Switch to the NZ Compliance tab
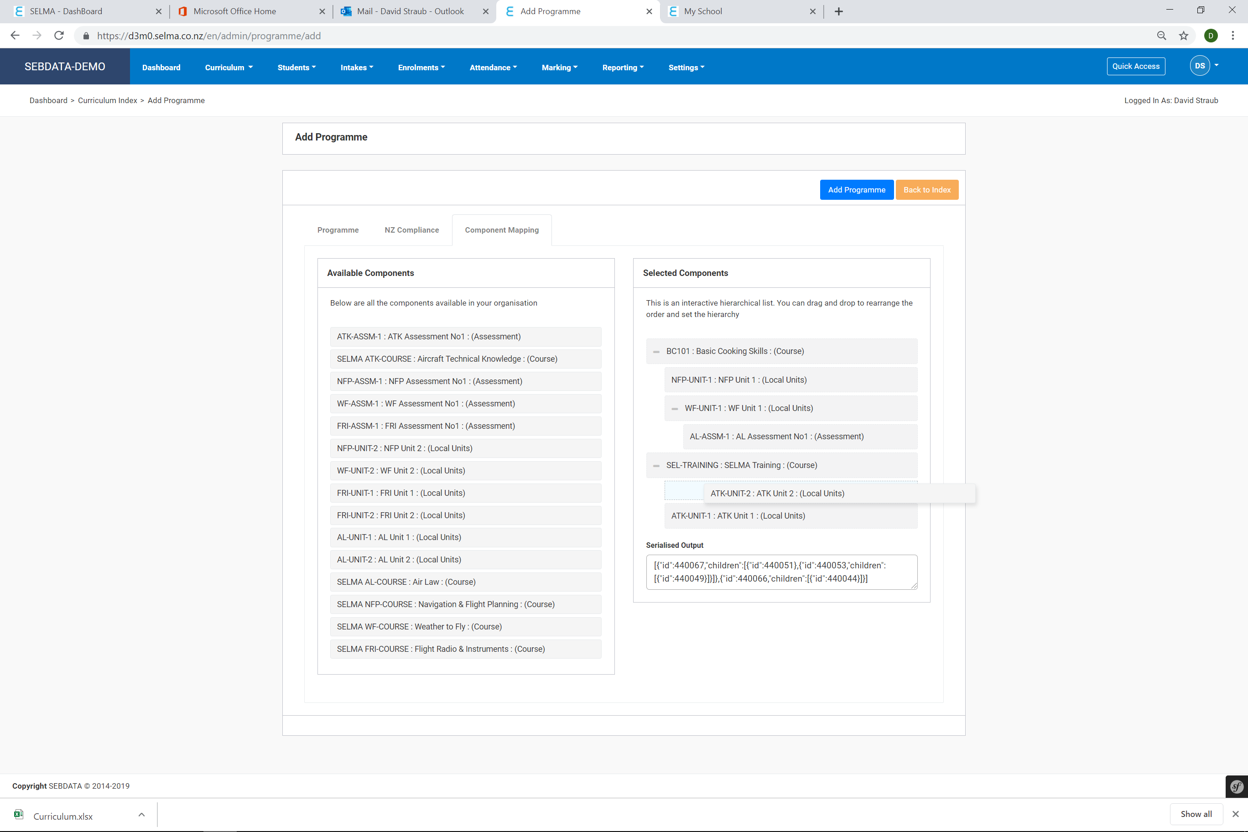This screenshot has width=1248, height=832. 412,230
